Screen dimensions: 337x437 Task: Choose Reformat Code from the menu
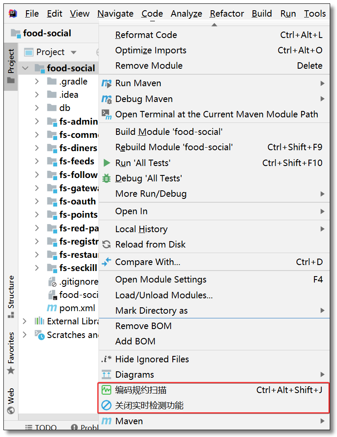tap(214, 35)
